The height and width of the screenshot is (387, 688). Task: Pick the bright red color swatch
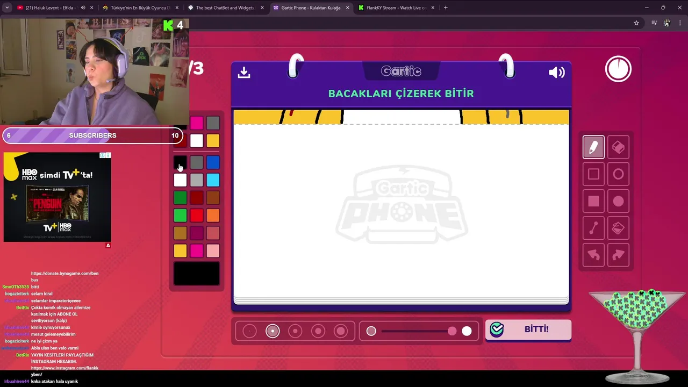click(197, 216)
